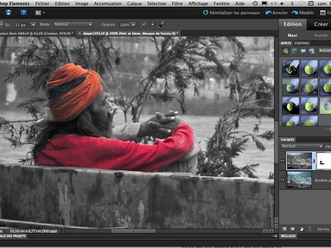Open the brush size Ep. dropdown
331x248 pixels.
[33, 24]
